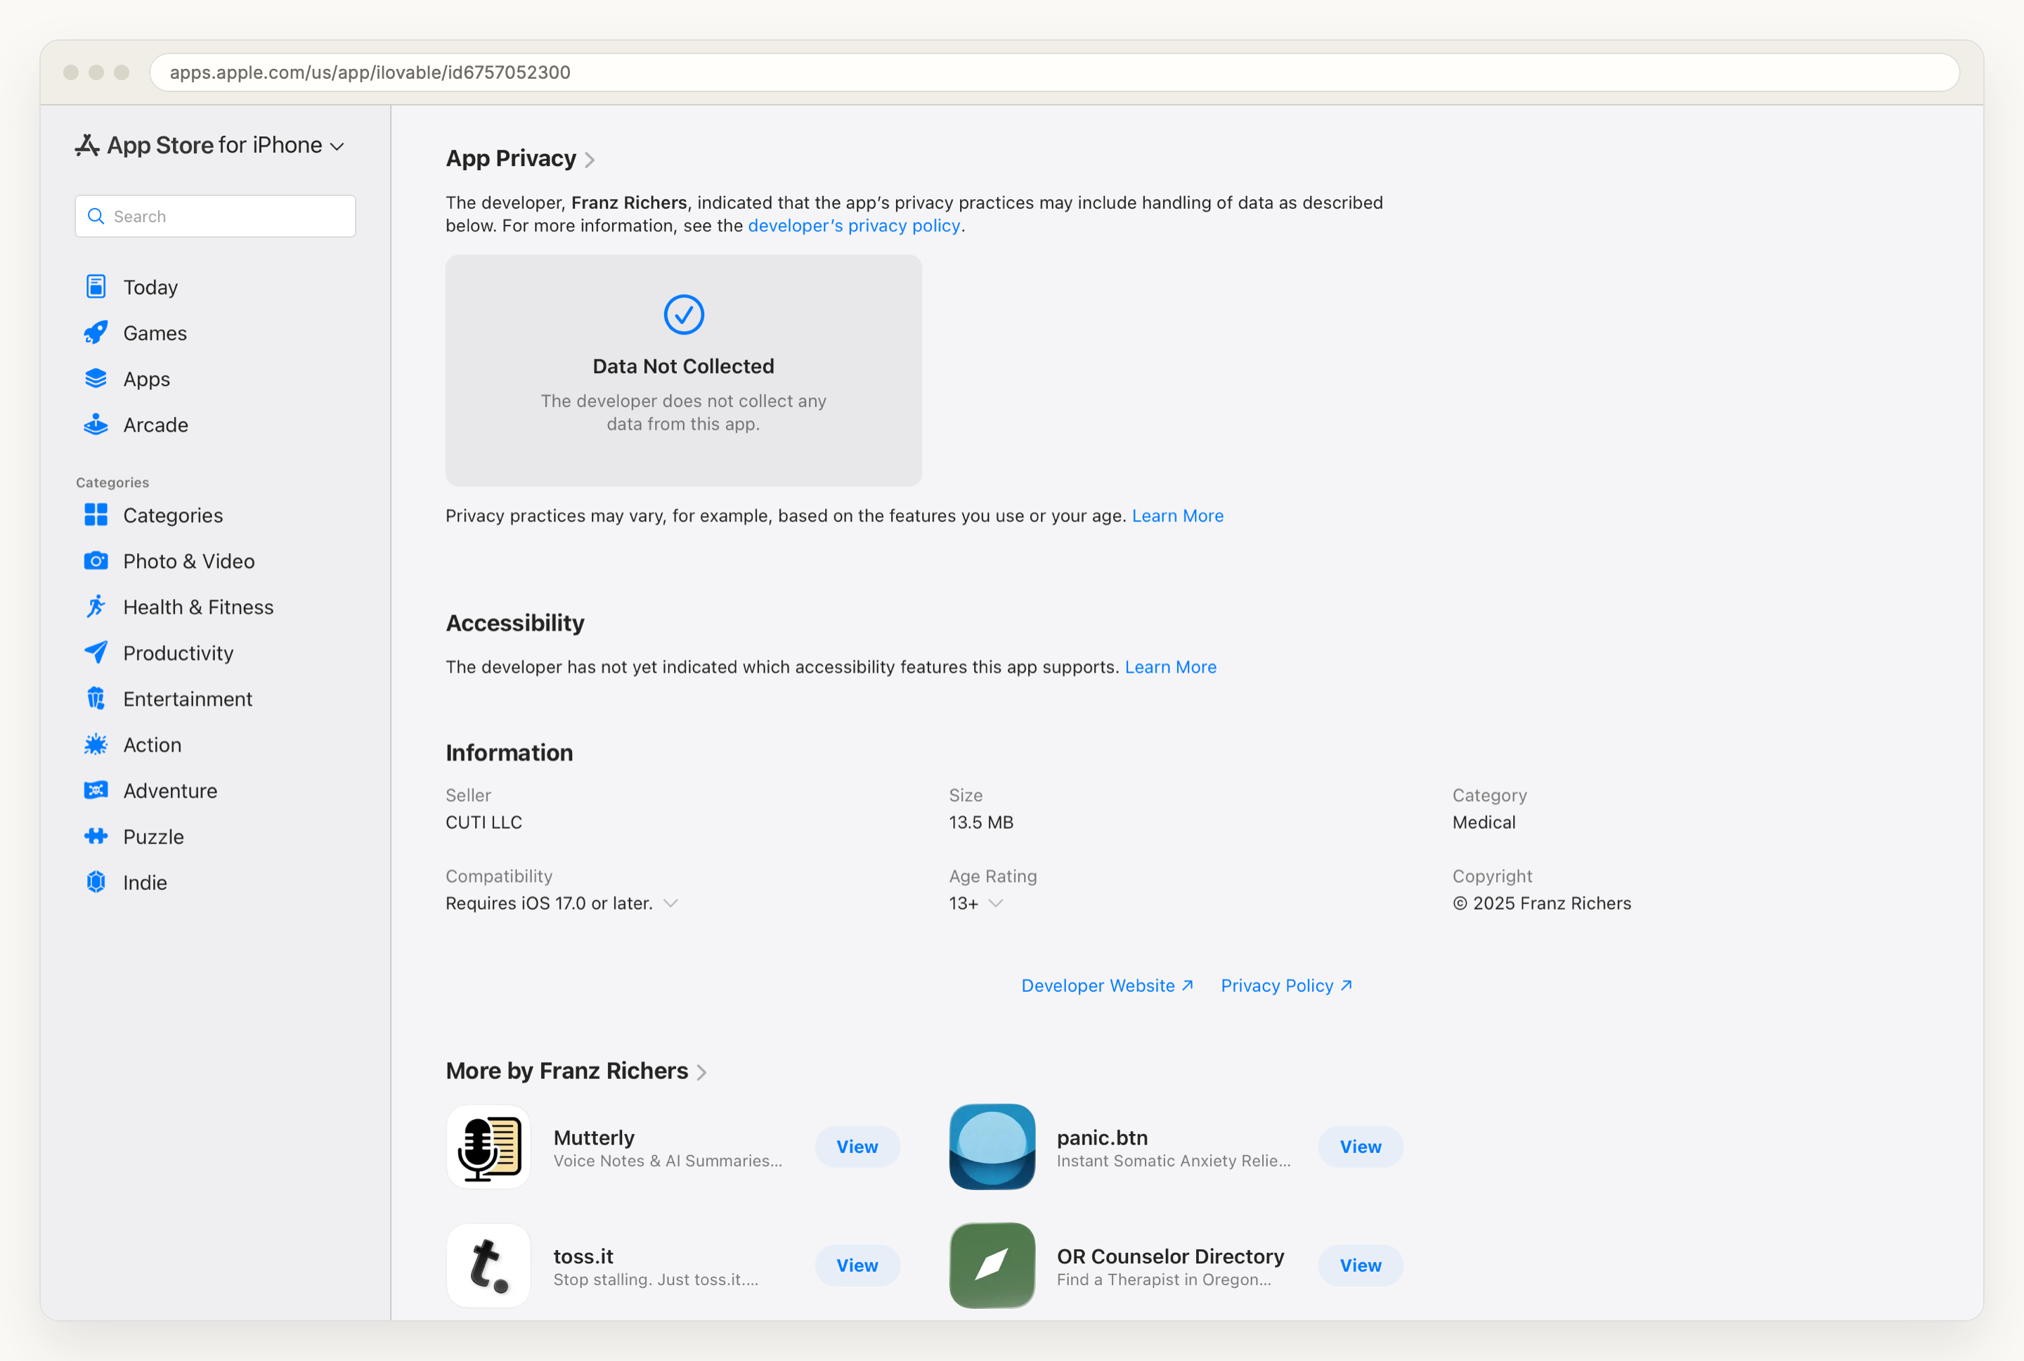This screenshot has height=1361, width=2024.
Task: Click View button for toss.it
Action: 857,1265
